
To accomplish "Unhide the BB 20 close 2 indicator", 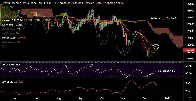I will (19, 42).
